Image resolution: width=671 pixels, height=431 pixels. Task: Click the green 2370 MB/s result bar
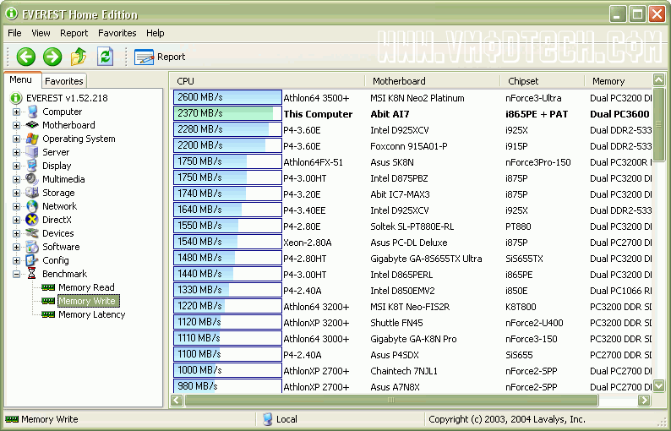point(227,113)
